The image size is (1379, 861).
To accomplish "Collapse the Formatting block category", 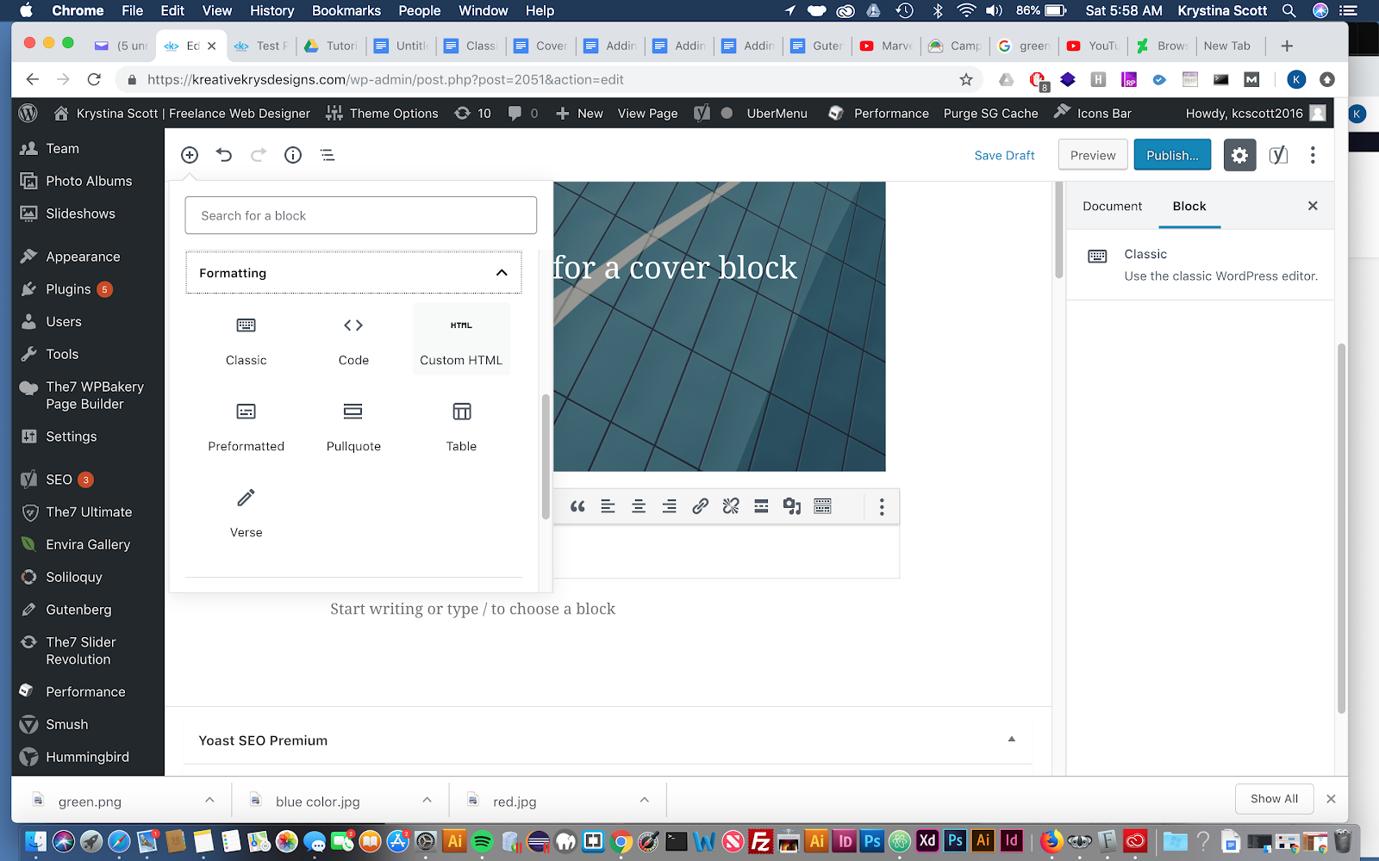I will point(353,273).
